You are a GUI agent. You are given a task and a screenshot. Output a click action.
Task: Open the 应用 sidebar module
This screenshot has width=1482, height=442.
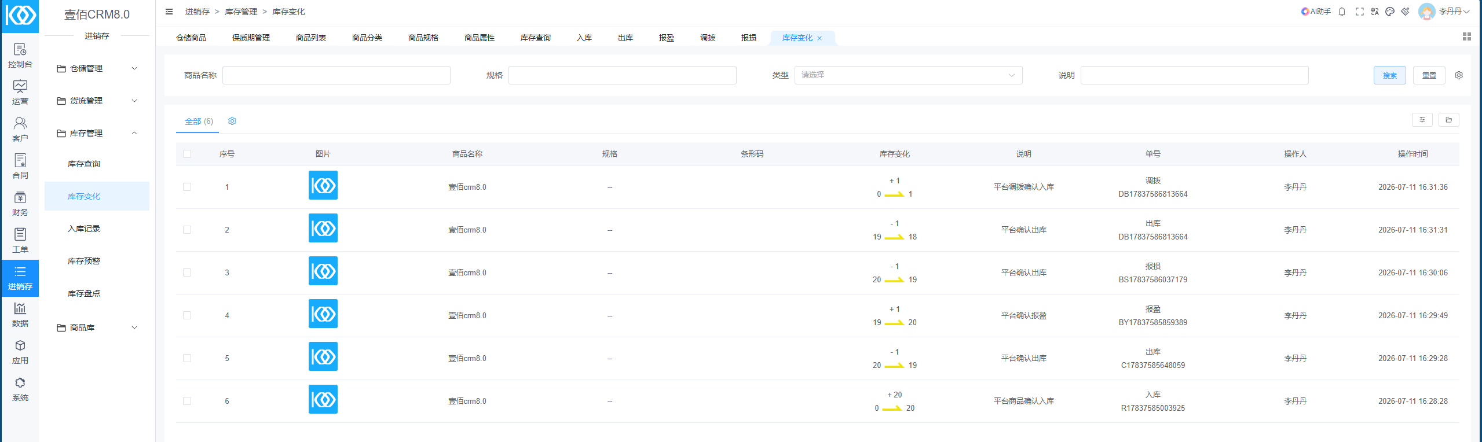point(20,352)
